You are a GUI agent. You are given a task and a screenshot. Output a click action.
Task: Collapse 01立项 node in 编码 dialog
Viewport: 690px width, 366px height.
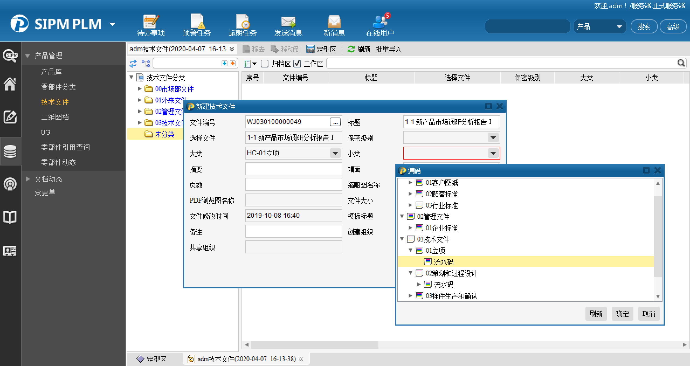click(x=410, y=250)
